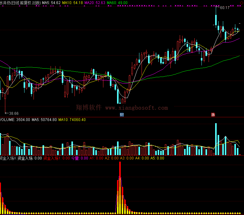
Task: Click the red 涨 marker icon
Action: (x=213, y=115)
